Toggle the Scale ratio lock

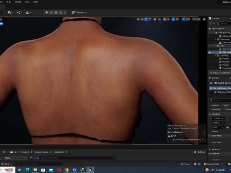coord(228,127)
